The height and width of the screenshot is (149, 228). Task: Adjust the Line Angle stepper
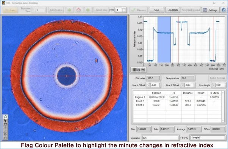point(213,85)
